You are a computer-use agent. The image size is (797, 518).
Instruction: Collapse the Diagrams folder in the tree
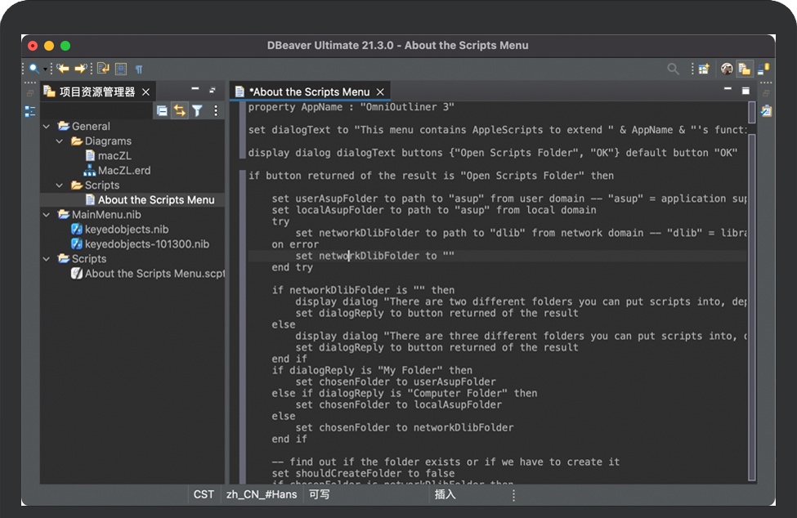60,141
